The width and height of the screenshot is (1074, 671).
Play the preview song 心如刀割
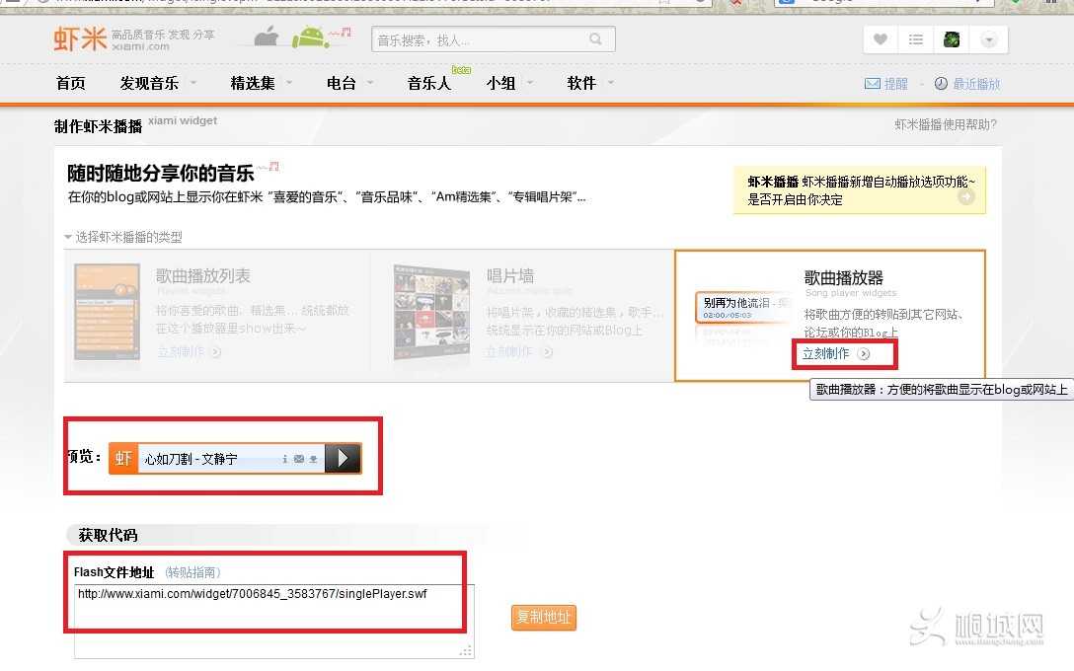(x=343, y=458)
